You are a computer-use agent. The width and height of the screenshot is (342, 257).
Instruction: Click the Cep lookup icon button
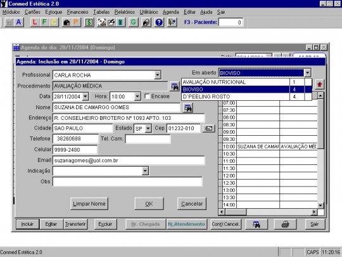209,128
